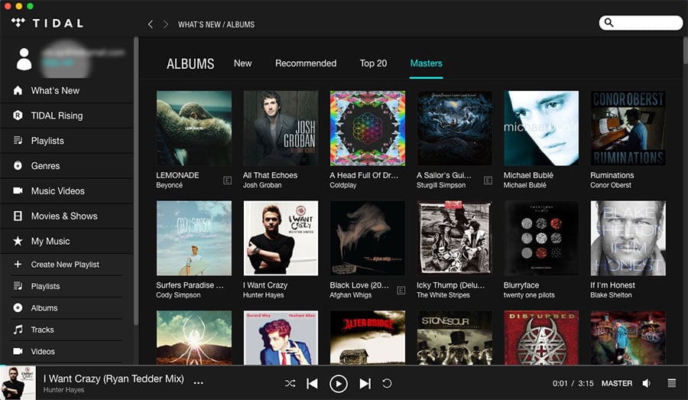
Task: Play the current track
Action: coord(339,384)
